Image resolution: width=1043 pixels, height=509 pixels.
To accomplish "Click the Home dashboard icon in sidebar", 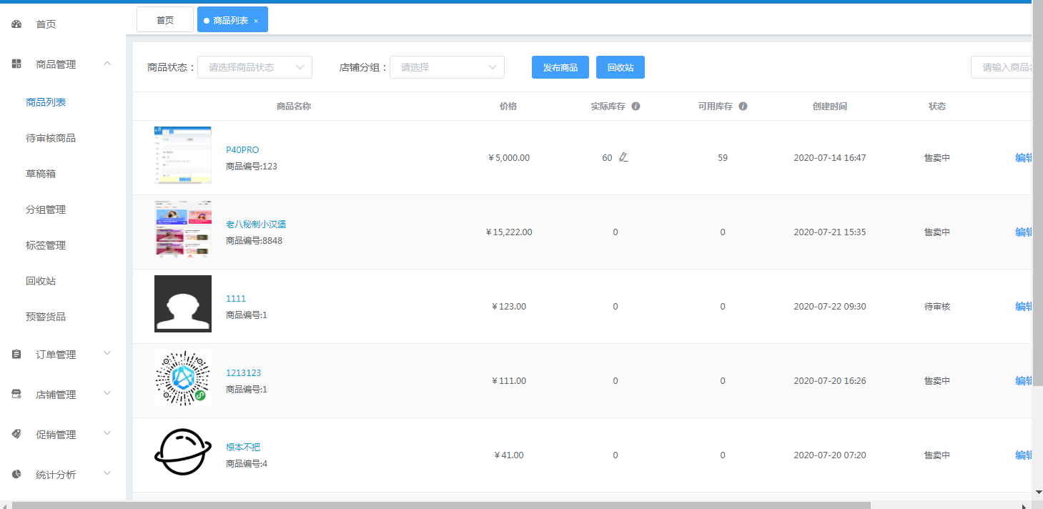I will click(x=16, y=24).
